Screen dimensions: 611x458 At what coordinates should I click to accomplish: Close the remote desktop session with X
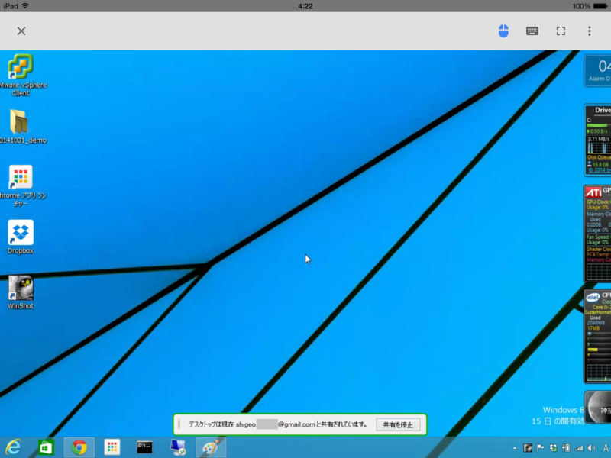click(21, 31)
